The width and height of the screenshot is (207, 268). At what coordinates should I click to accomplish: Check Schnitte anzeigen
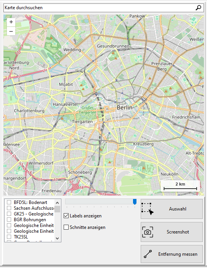coord(66,227)
